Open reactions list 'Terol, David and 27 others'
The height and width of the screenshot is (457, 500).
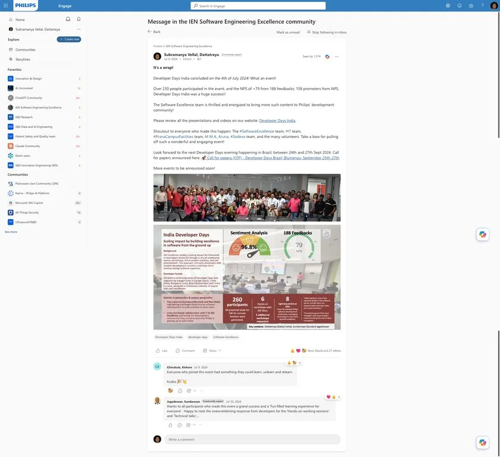[324, 350]
